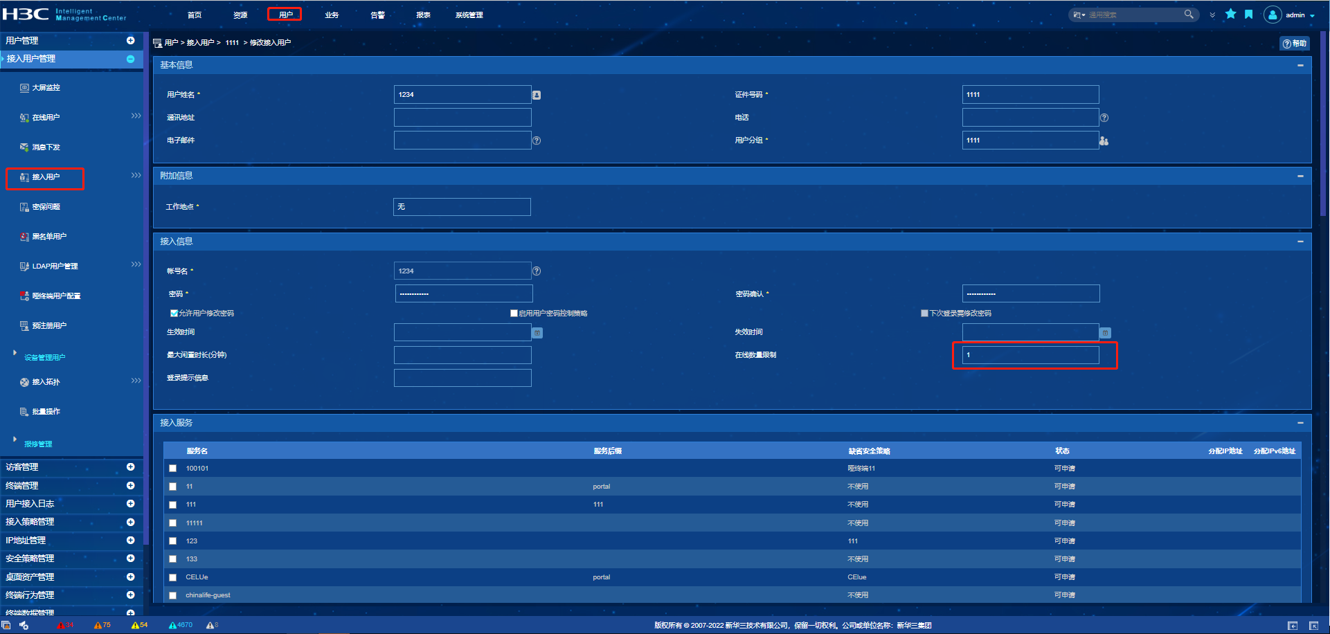Toggle the 允许用户修改密码 checkbox
The image size is (1330, 634).
click(x=174, y=314)
